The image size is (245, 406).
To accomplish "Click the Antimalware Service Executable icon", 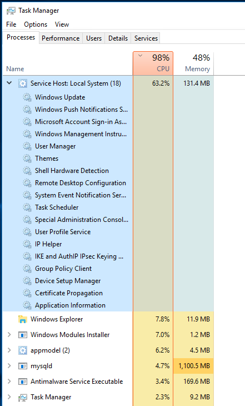I will [23, 382].
